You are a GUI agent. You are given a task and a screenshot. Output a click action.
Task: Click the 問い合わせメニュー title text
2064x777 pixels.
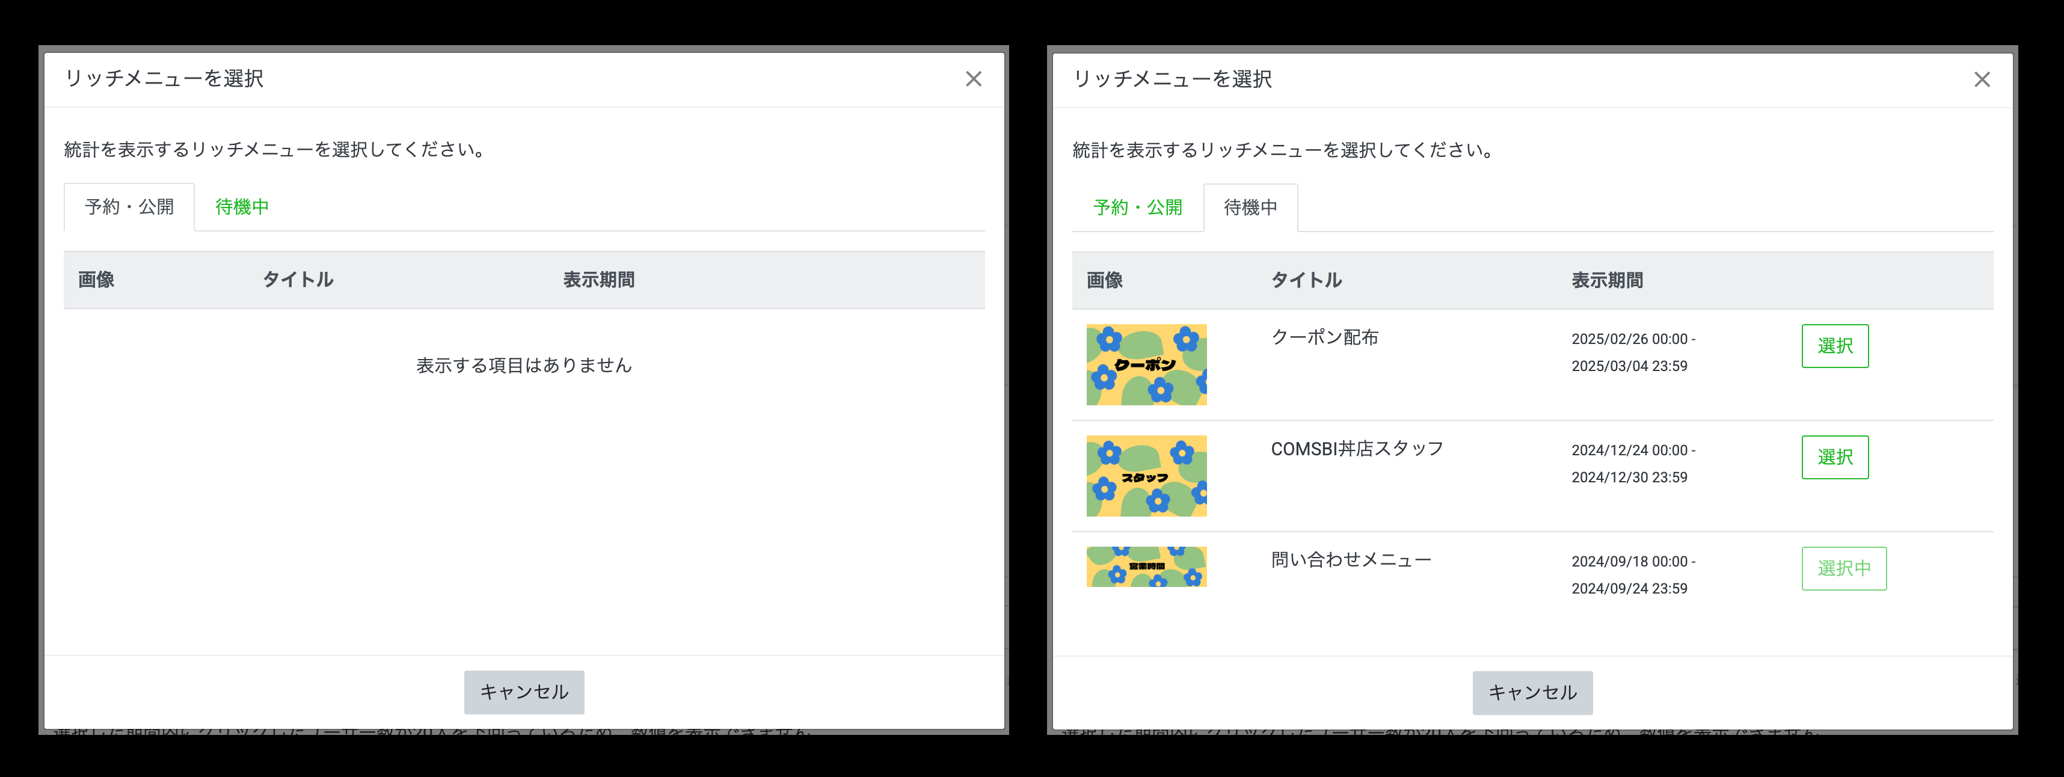tap(1351, 560)
